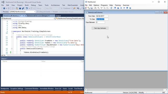Open the Training menu in Northwind

pos(118,5)
